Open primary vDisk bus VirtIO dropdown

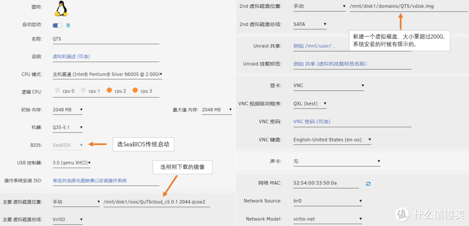click(x=68, y=220)
